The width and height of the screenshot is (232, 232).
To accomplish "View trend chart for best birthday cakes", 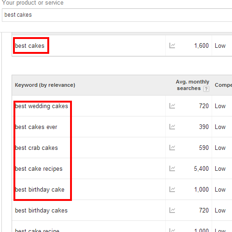I will click(172, 210).
